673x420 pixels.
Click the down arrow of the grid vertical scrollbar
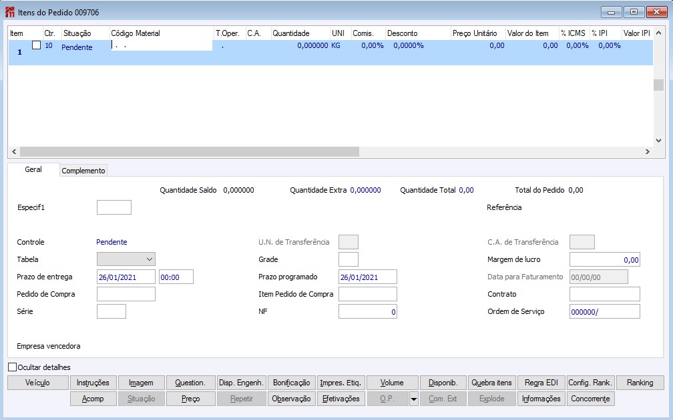(658, 141)
